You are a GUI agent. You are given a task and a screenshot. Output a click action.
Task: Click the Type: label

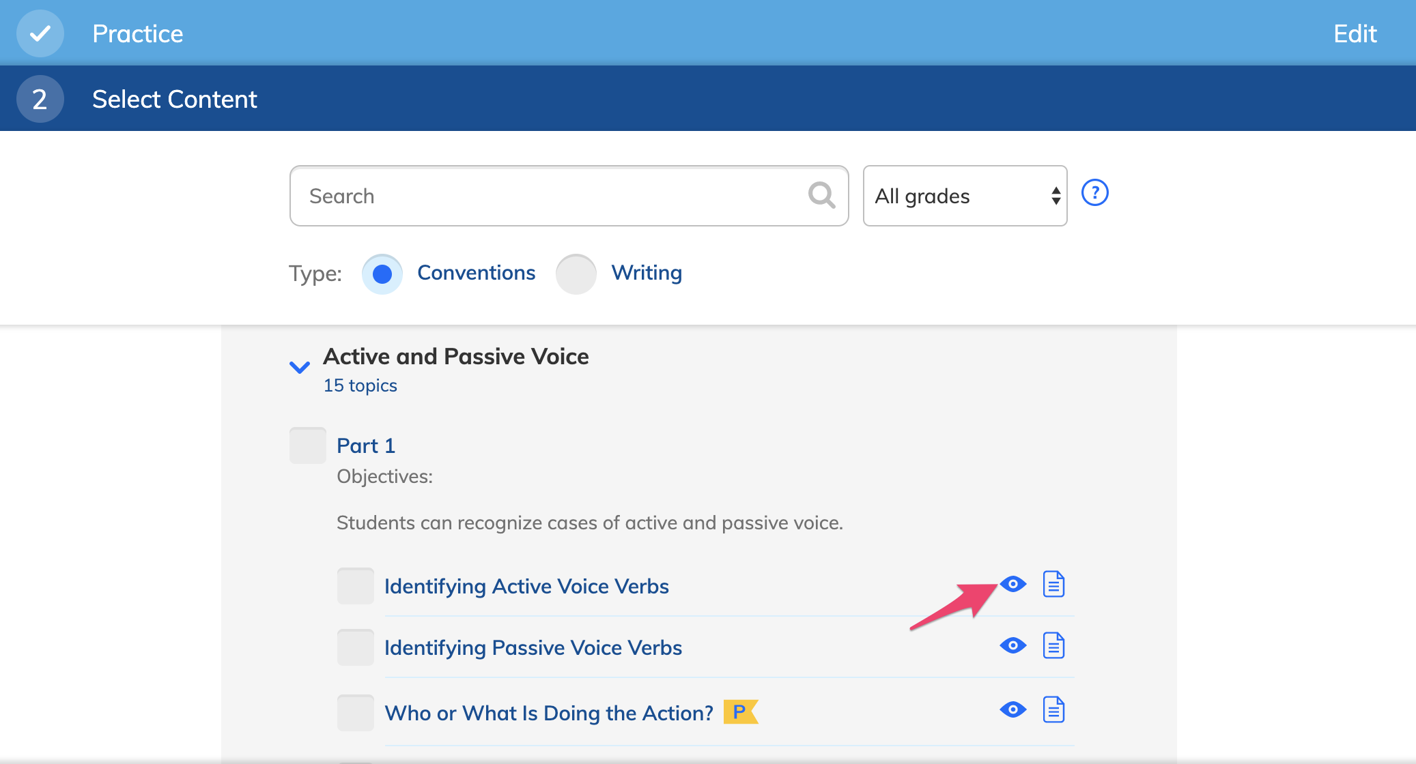point(315,274)
